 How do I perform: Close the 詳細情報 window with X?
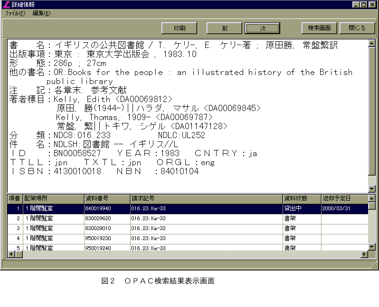coord(372,4)
